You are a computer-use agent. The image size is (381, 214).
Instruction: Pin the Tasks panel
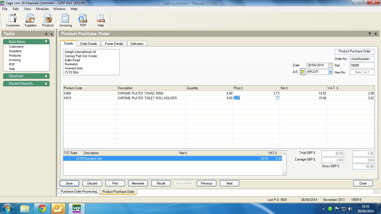(46, 34)
